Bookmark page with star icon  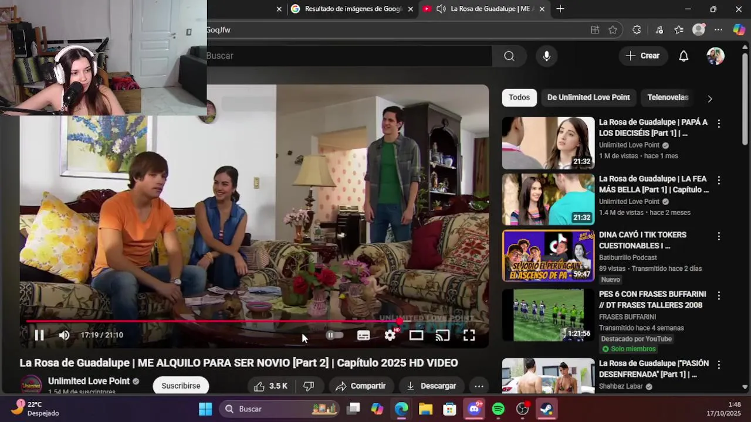tap(613, 30)
